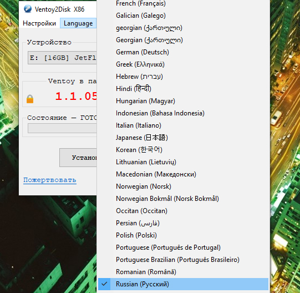Open the device dropdown showing E: [16GB]

(x=62, y=58)
